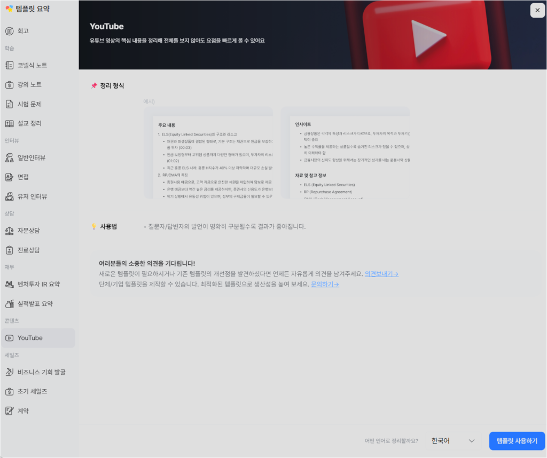The width and height of the screenshot is (547, 458).
Task: Click the 계약 template icon
Action: 10,410
